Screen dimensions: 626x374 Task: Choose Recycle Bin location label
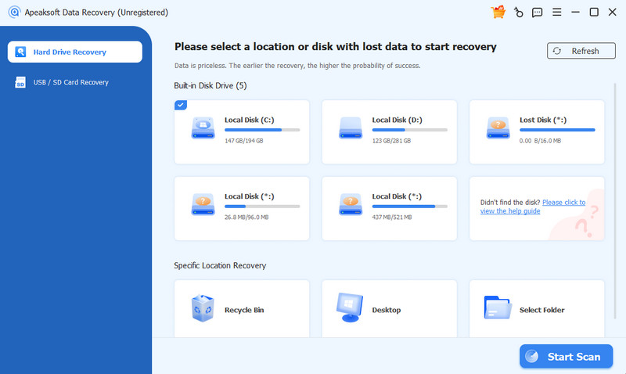tap(244, 310)
